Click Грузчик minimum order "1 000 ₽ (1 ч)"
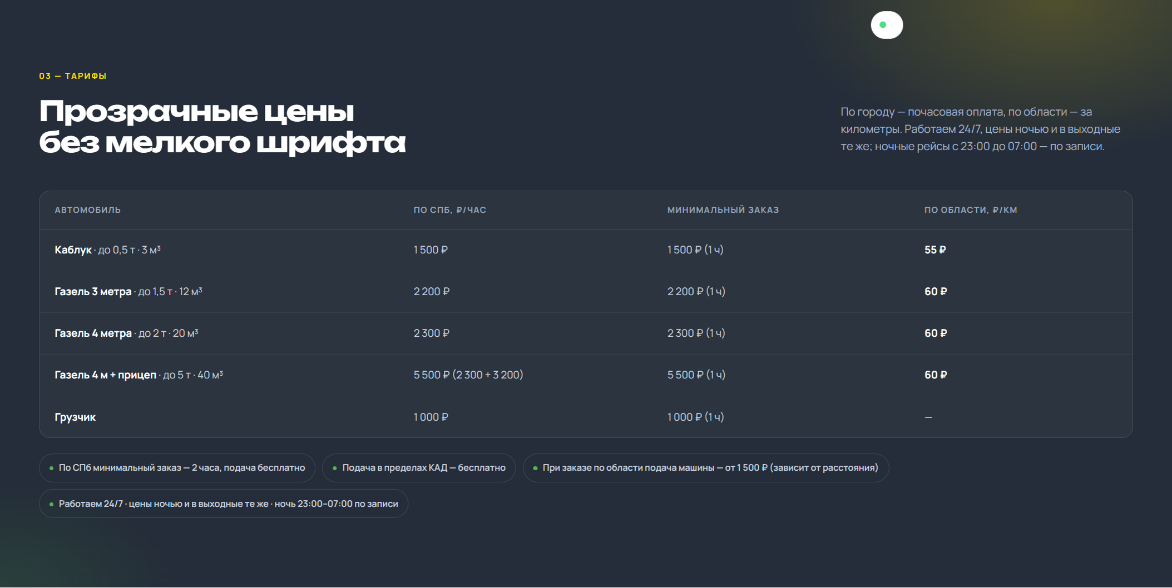 pos(696,417)
